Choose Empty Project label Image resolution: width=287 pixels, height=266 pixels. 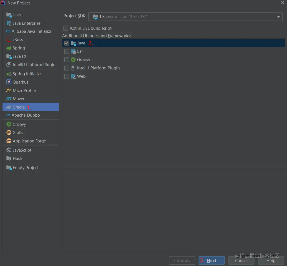coord(26,168)
